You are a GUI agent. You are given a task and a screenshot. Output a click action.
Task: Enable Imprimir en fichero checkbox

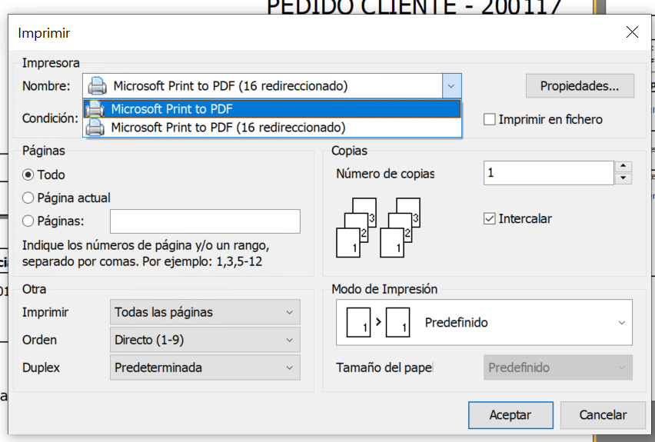point(489,119)
